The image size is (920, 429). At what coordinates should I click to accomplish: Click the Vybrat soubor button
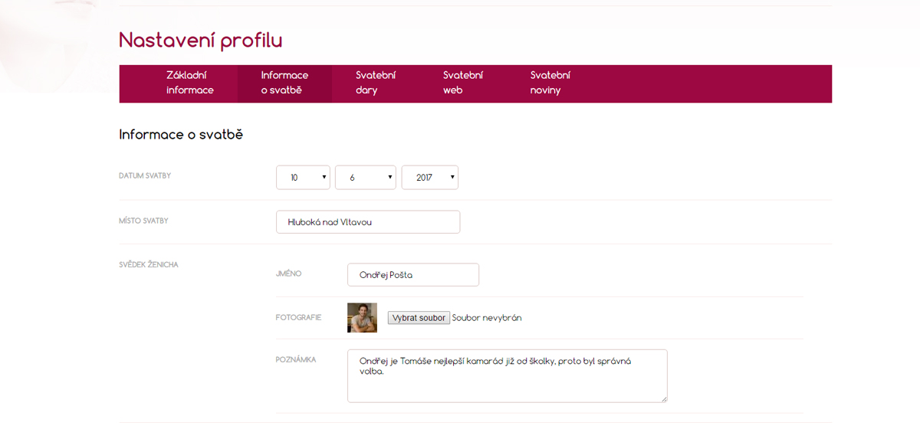(419, 318)
